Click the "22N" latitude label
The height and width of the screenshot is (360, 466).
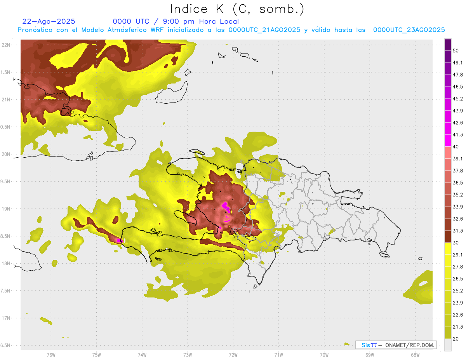[6, 45]
